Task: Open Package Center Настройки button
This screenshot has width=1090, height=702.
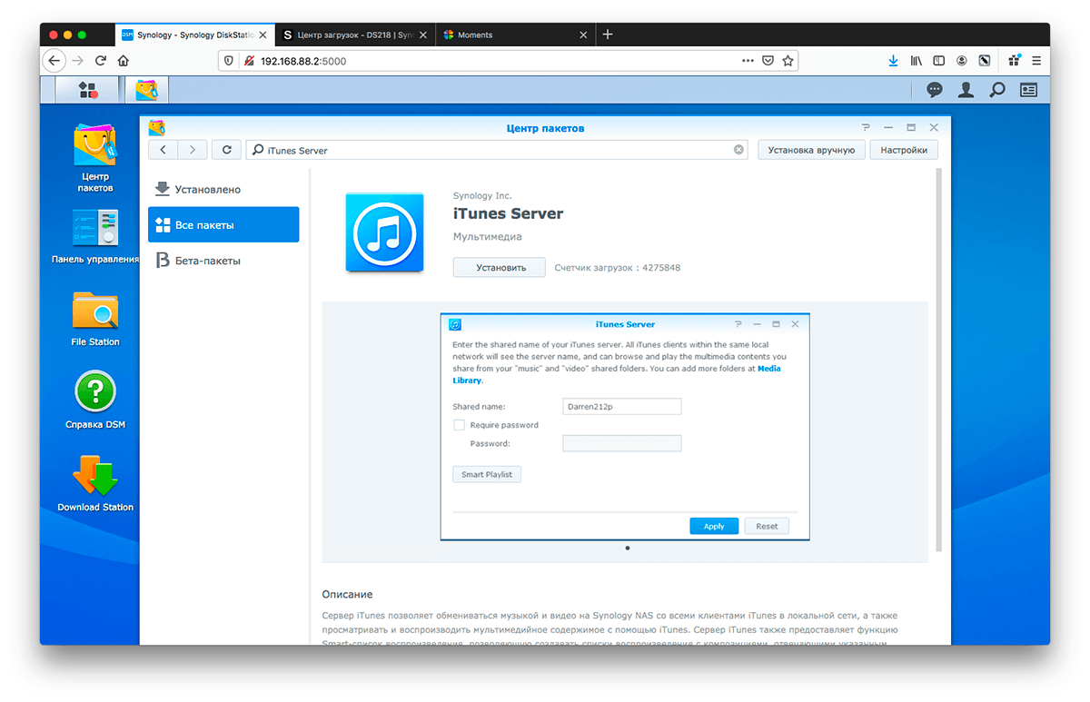Action: click(903, 150)
